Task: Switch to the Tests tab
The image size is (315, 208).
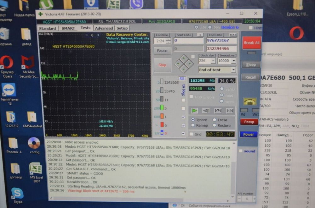Action: pos(85,28)
